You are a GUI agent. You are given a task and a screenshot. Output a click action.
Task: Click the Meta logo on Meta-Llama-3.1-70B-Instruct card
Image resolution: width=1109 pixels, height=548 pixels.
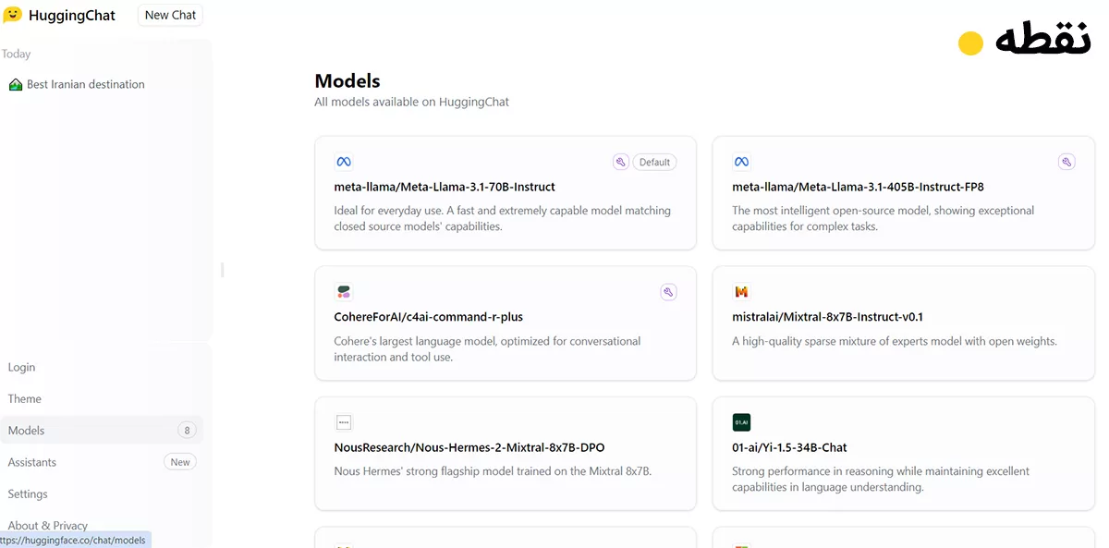coord(344,162)
